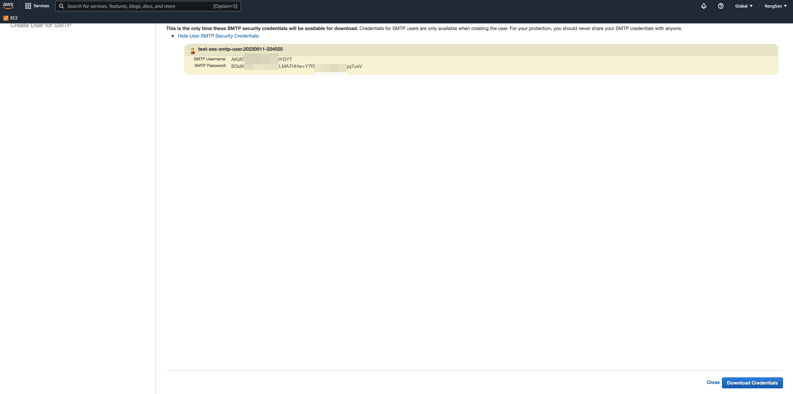Click the Create User for SMTP heading
This screenshot has height=394, width=793.
pos(41,26)
